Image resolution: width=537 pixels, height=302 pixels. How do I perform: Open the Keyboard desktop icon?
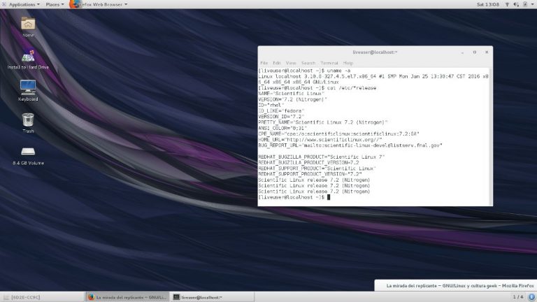28,89
